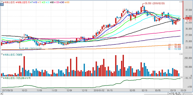The image size is (193, 95).
Task: Close the volume 거래량 panel
Action: [x=181, y=54]
